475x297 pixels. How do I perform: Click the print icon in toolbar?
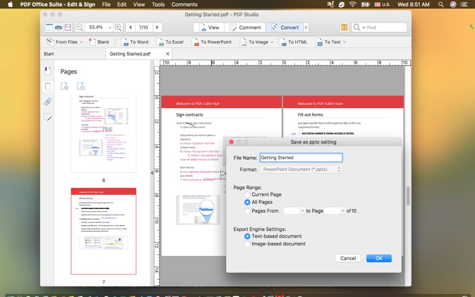click(x=59, y=27)
